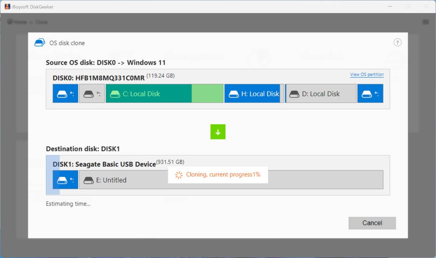Minimize the DiskGeeker window
436x258 pixels.
click(390, 6)
